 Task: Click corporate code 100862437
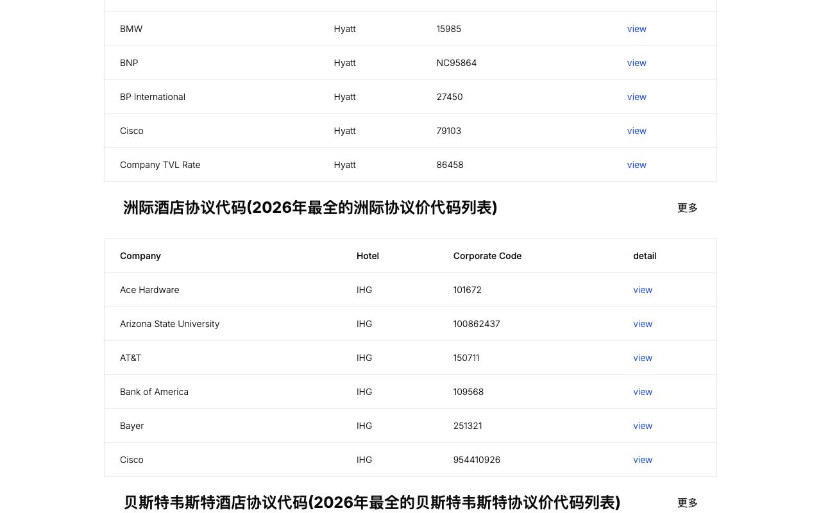point(477,324)
